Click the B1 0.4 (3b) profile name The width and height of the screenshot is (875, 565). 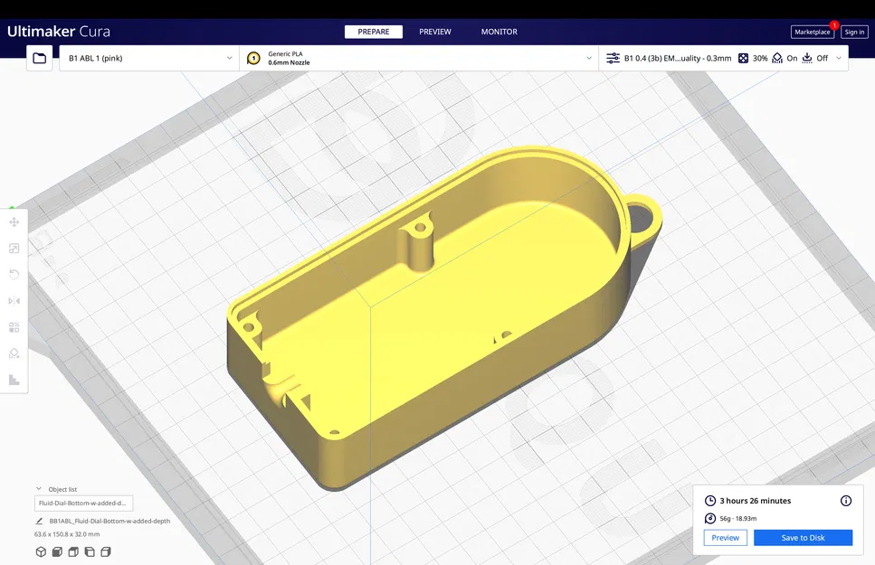tap(678, 58)
